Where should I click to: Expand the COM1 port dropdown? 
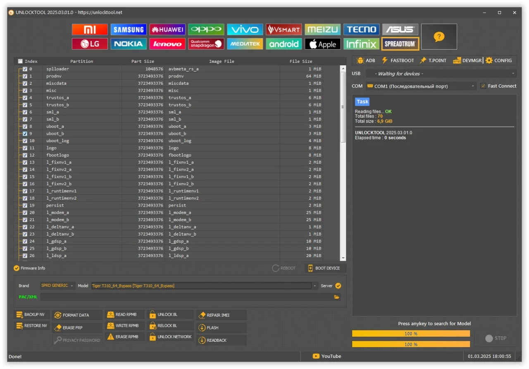click(x=421, y=86)
